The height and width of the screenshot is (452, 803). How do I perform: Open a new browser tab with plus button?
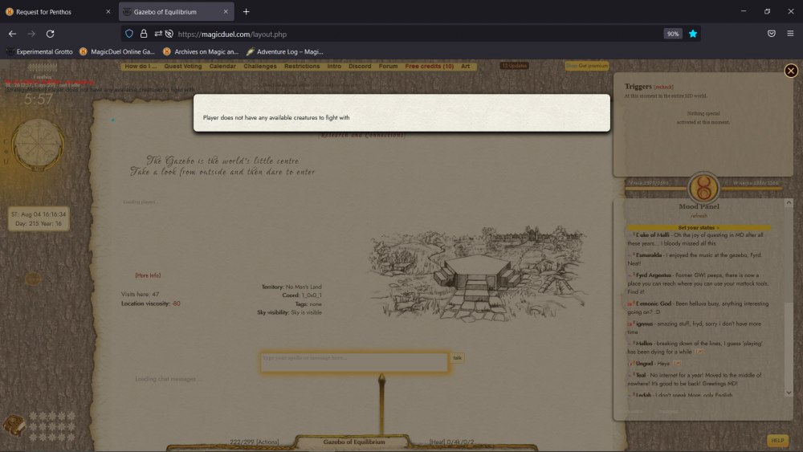tap(246, 11)
